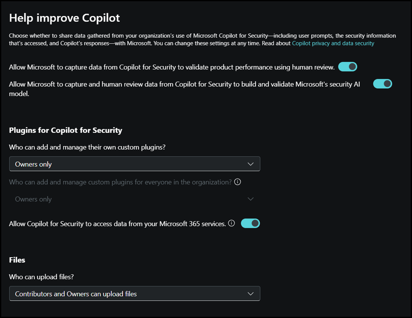
Task: Select the 'Plugins for Copilot for Security' heading
Action: [x=65, y=130]
